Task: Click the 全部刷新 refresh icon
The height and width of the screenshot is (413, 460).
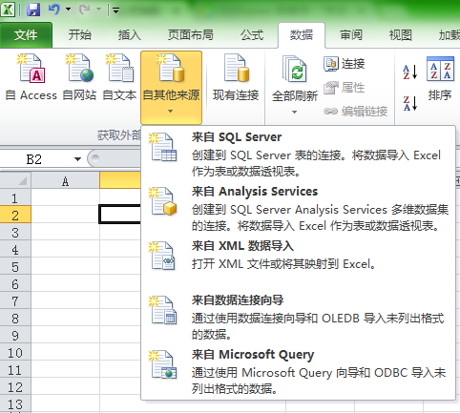Action: tap(295, 70)
